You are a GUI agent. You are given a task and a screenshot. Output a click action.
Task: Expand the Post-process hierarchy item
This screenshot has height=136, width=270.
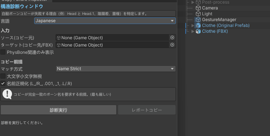click(x=193, y=2)
